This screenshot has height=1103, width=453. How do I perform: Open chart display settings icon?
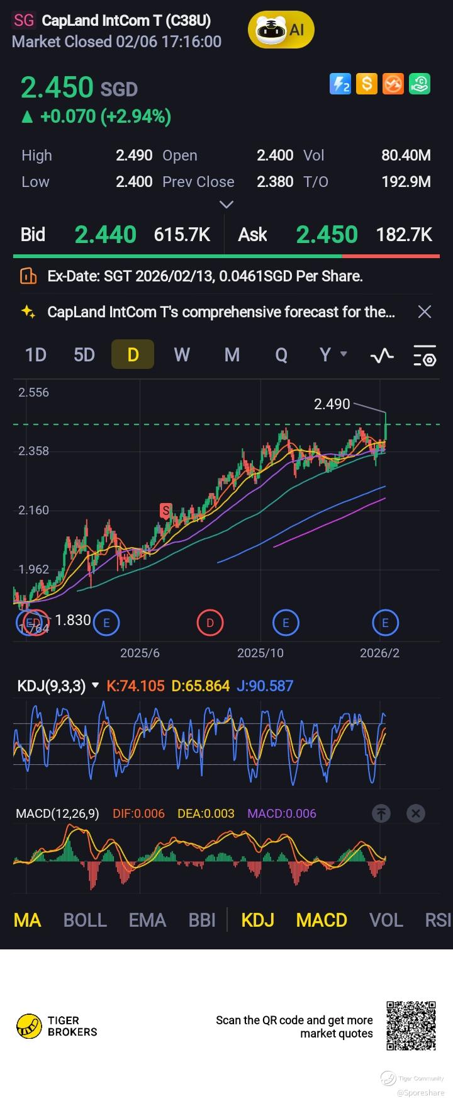425,356
